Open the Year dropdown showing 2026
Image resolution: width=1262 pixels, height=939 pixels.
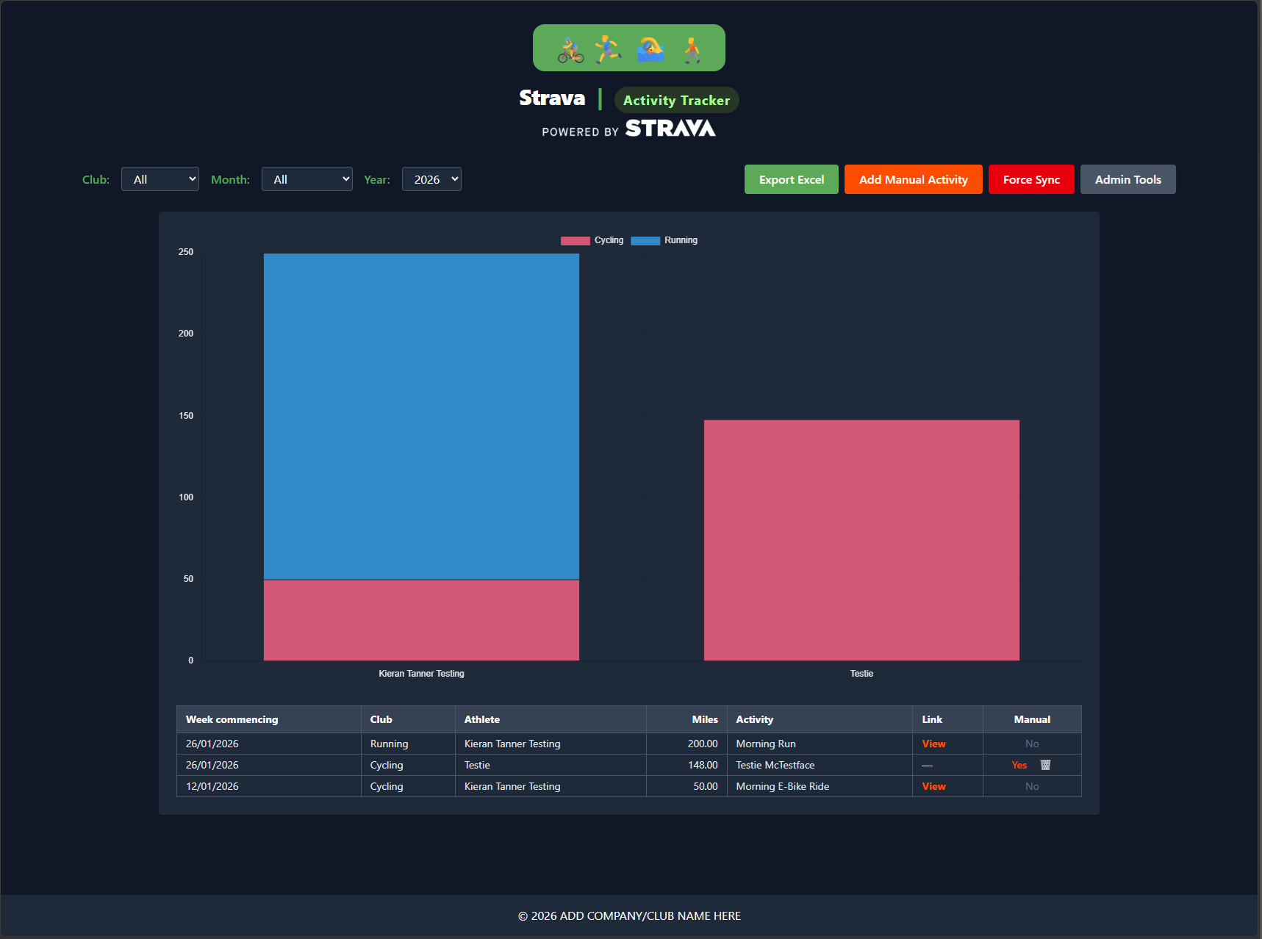(x=431, y=179)
